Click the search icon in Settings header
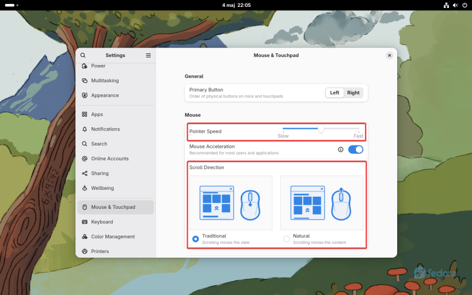The height and width of the screenshot is (295, 472). (83, 55)
